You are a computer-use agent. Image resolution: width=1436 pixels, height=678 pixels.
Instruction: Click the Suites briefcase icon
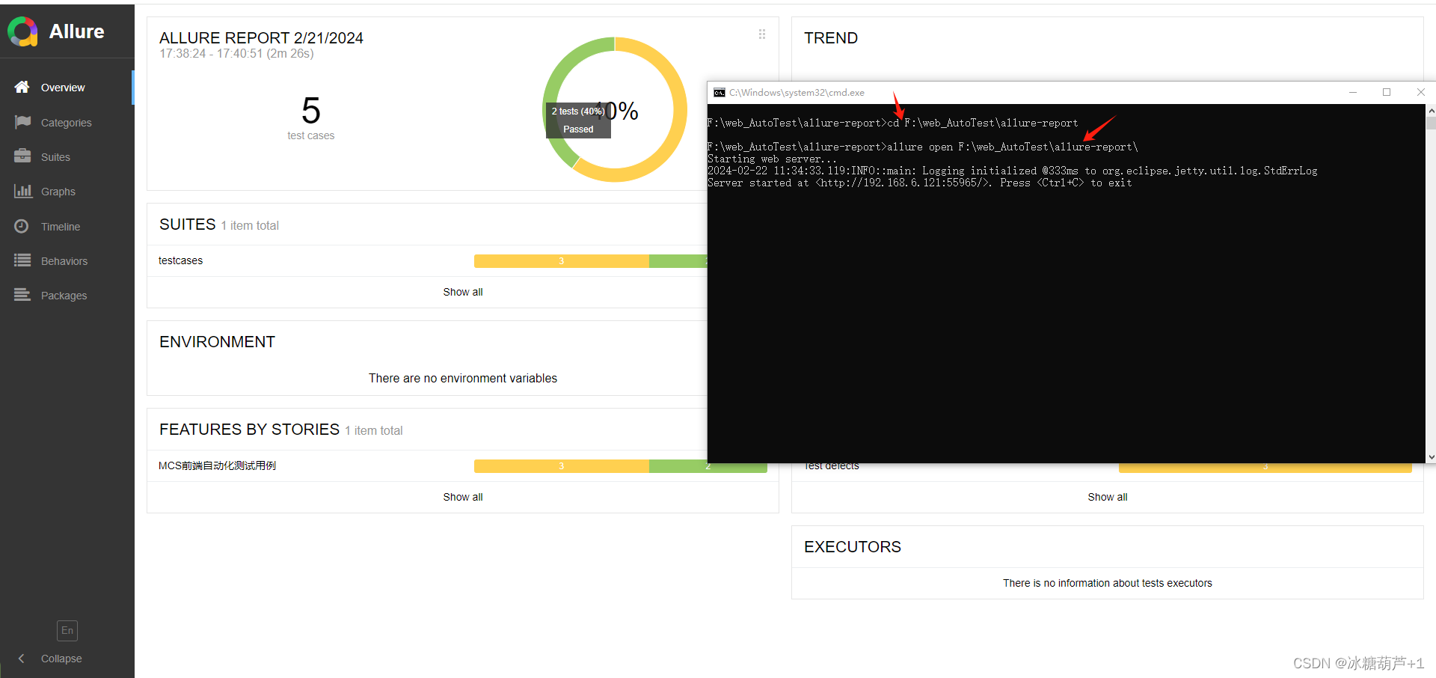coord(22,156)
